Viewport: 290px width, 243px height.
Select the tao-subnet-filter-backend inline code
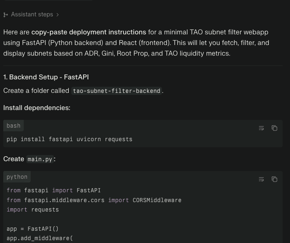tap(117, 91)
